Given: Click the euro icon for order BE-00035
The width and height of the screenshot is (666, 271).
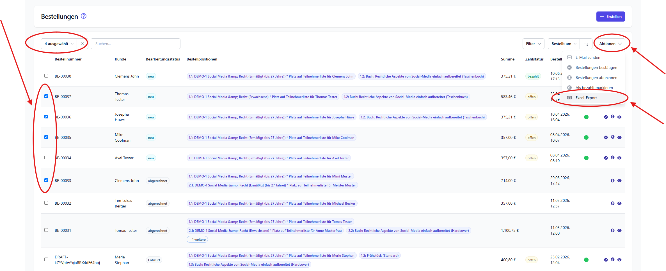Looking at the screenshot, I should (x=613, y=137).
